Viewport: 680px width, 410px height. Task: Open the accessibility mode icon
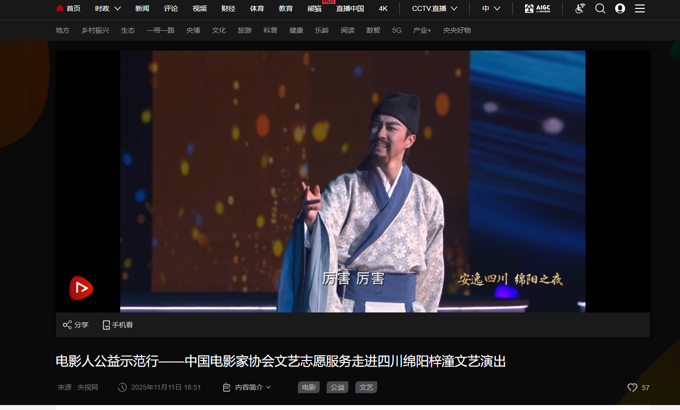click(580, 8)
